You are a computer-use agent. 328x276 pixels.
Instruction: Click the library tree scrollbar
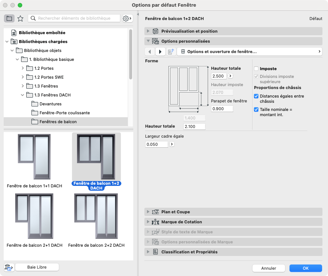point(131,55)
